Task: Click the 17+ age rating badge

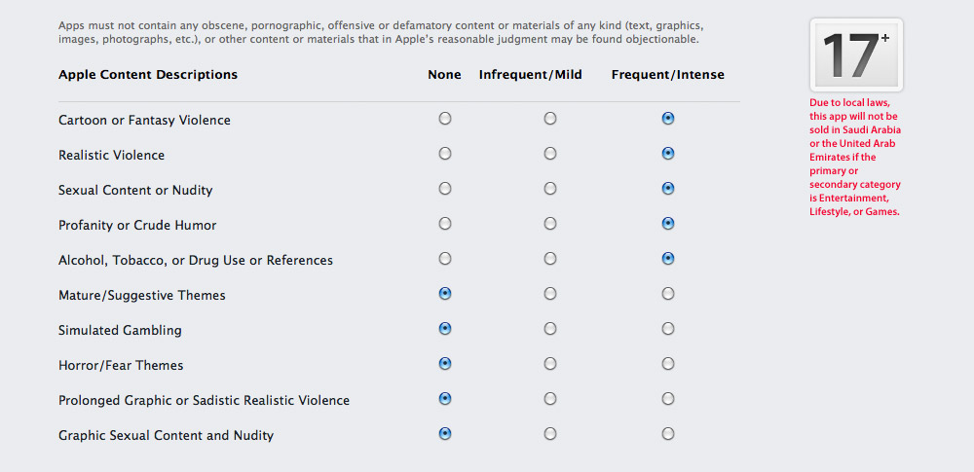Action: pos(855,54)
